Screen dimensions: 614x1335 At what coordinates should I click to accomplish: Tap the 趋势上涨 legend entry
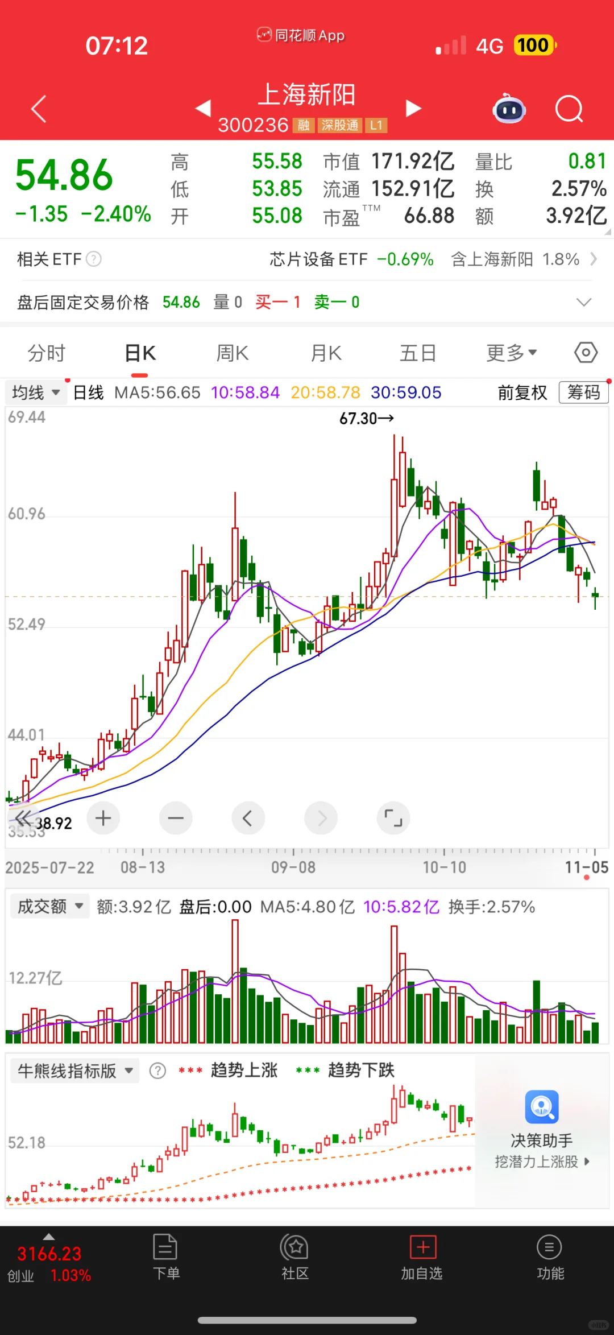[x=229, y=1071]
